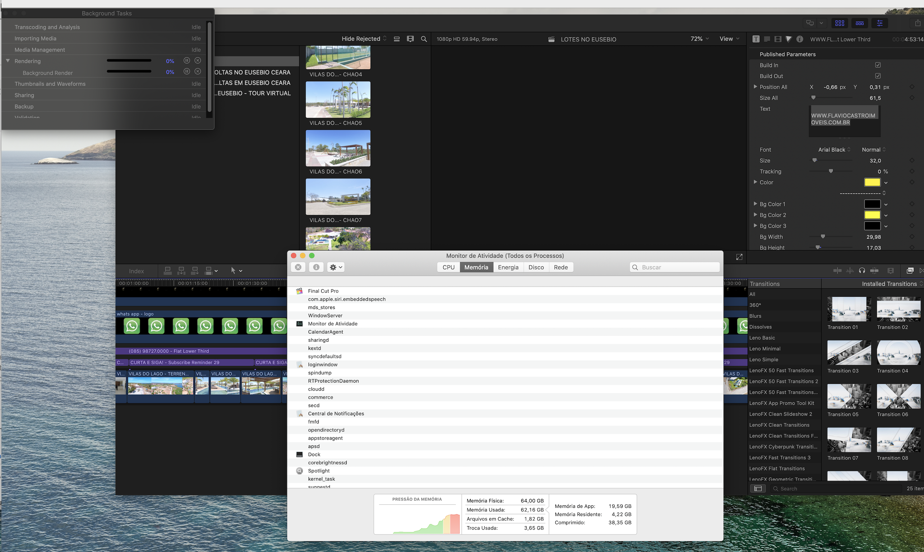Switch to the CPU tab
Viewport: 924px width, 552px height.
point(448,267)
